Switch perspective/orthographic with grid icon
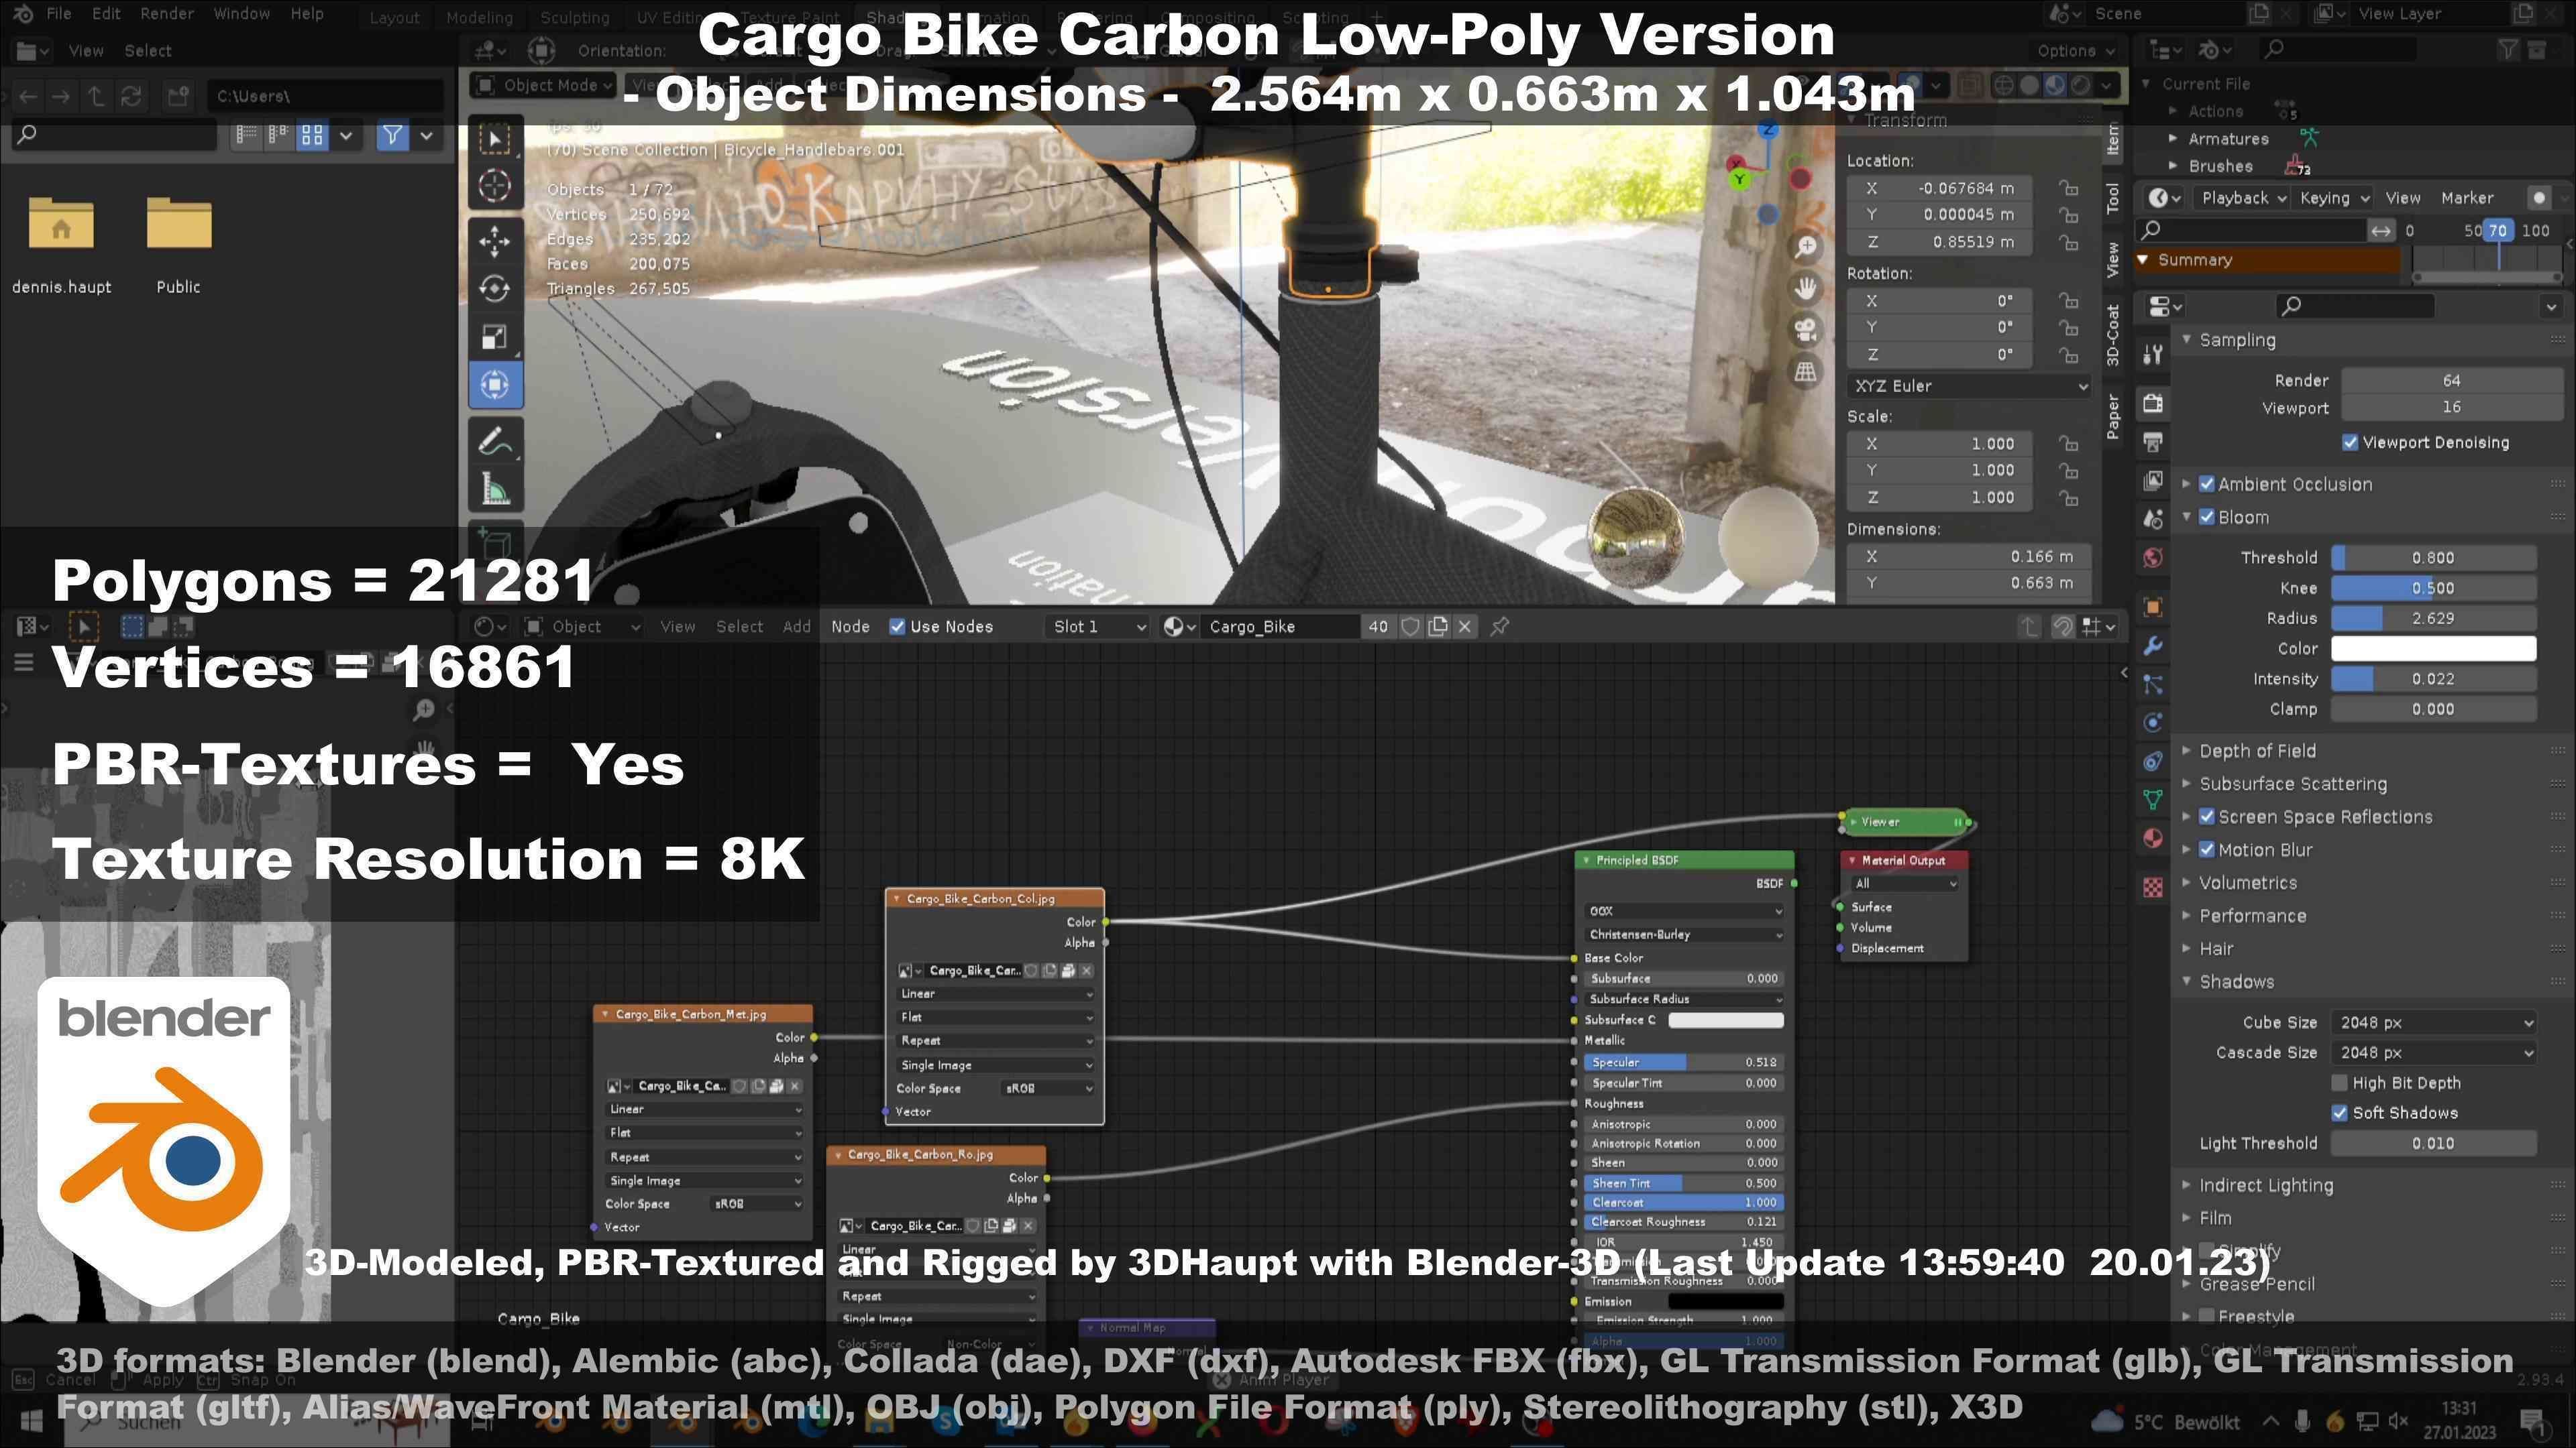The image size is (2576, 1448). pyautogui.click(x=1805, y=372)
